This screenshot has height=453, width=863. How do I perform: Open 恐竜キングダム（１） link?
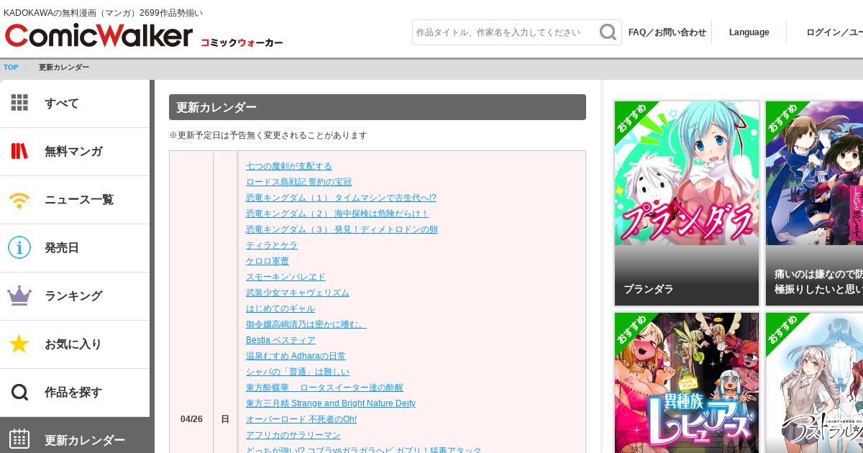point(341,198)
